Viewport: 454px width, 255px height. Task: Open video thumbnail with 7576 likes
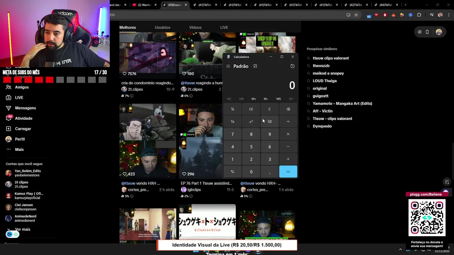pos(148,55)
